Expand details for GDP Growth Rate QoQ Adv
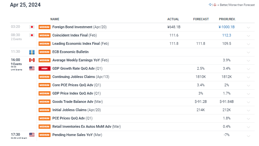 pyautogui.click(x=248, y=69)
